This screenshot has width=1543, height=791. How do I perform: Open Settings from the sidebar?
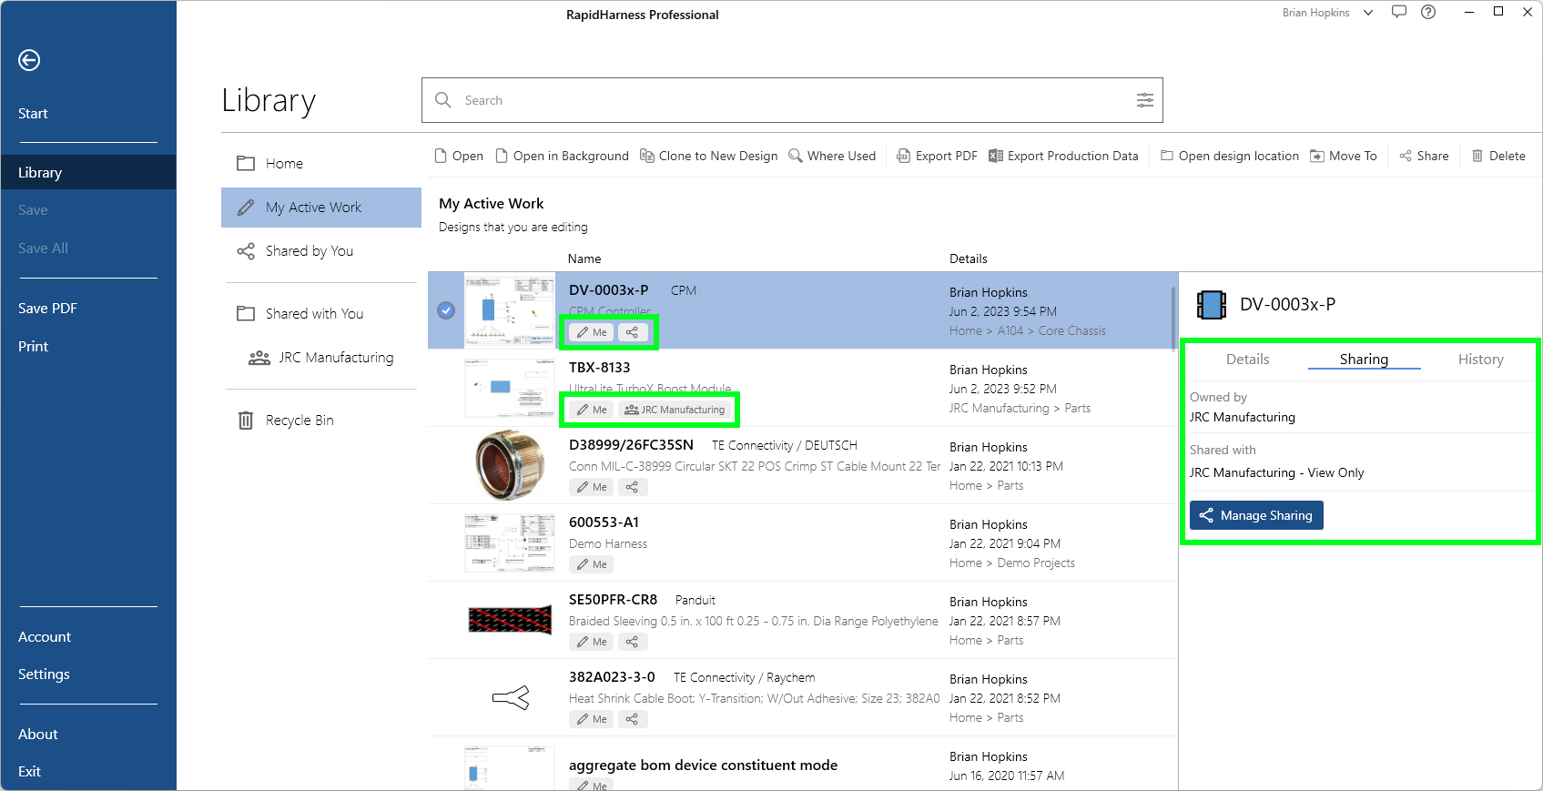44,674
